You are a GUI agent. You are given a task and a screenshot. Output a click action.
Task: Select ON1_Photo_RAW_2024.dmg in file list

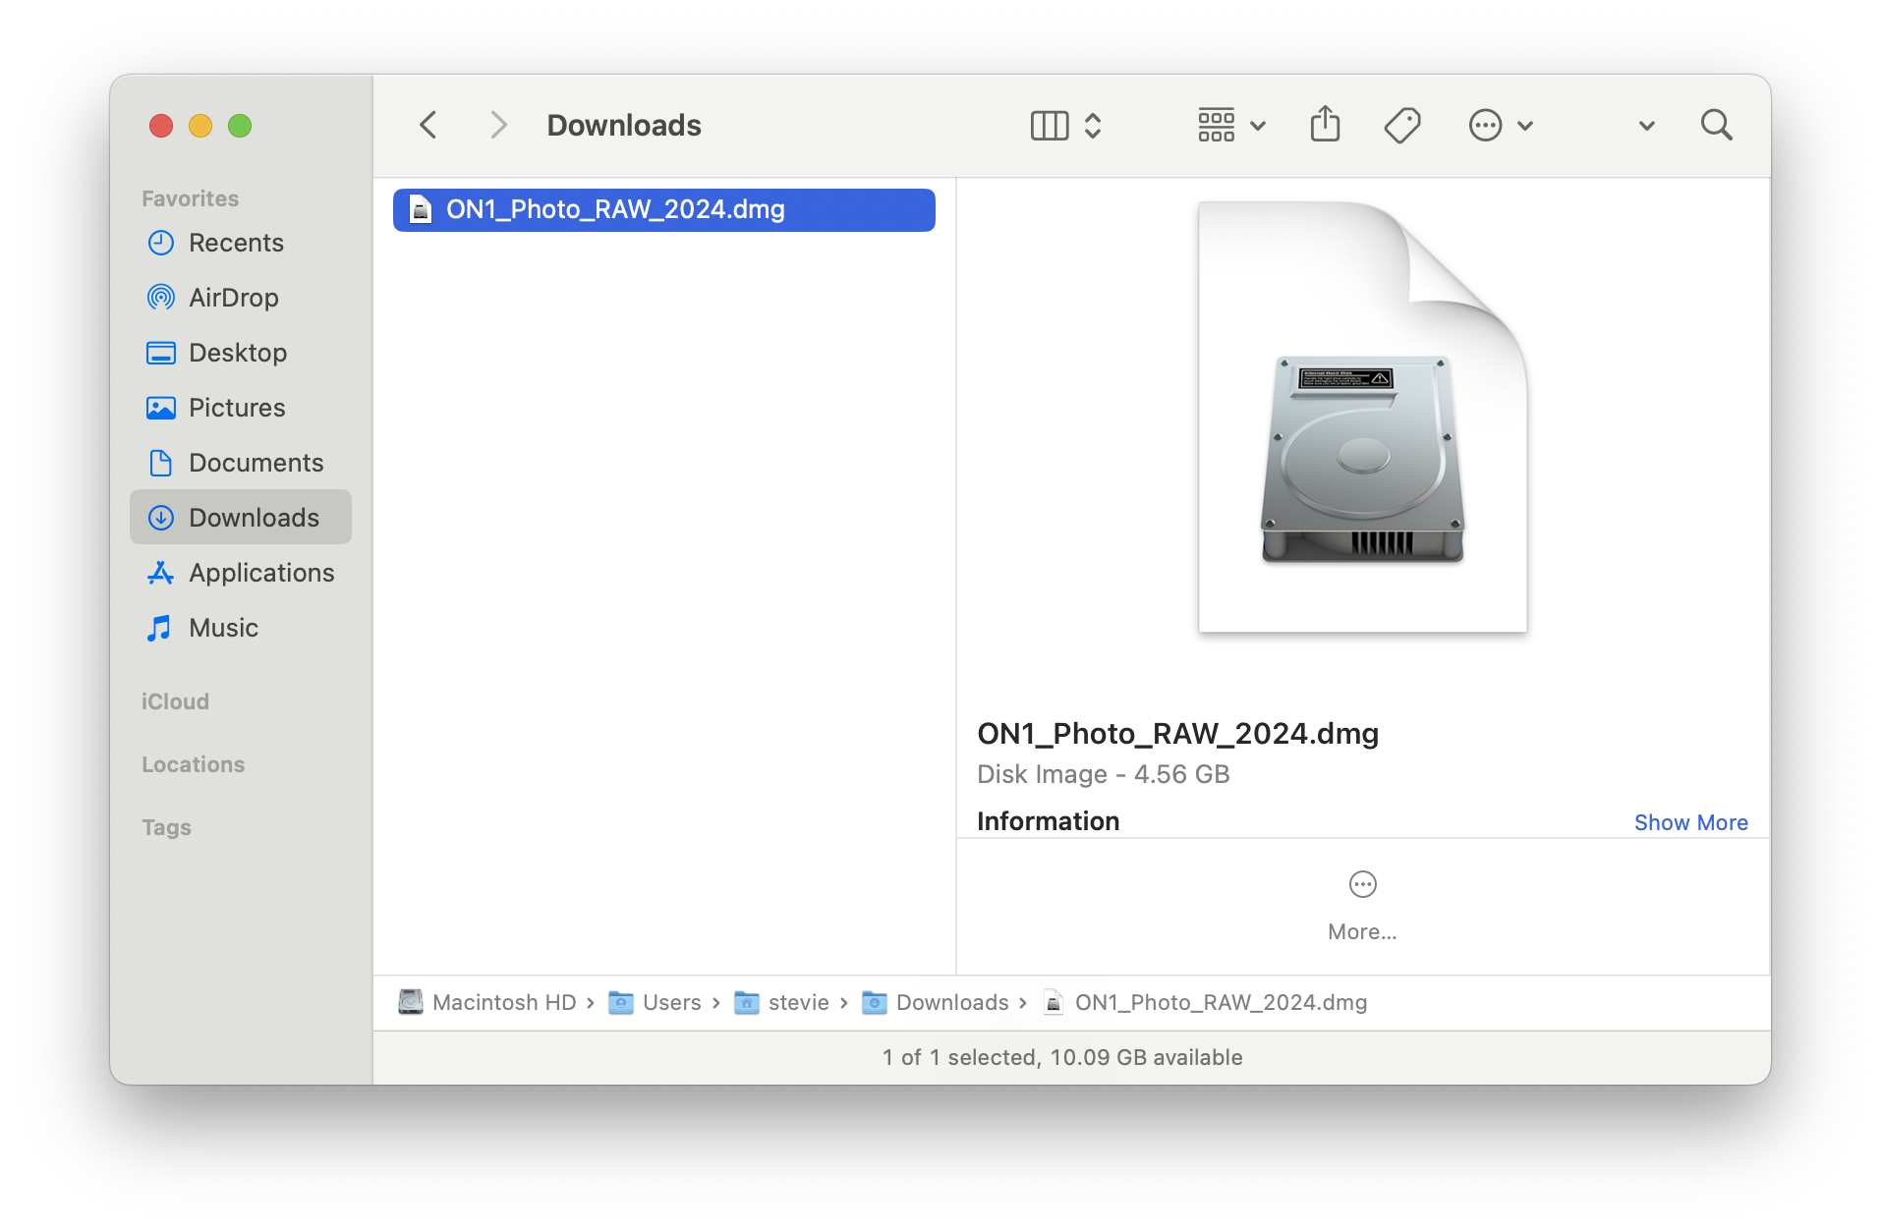pyautogui.click(x=663, y=209)
